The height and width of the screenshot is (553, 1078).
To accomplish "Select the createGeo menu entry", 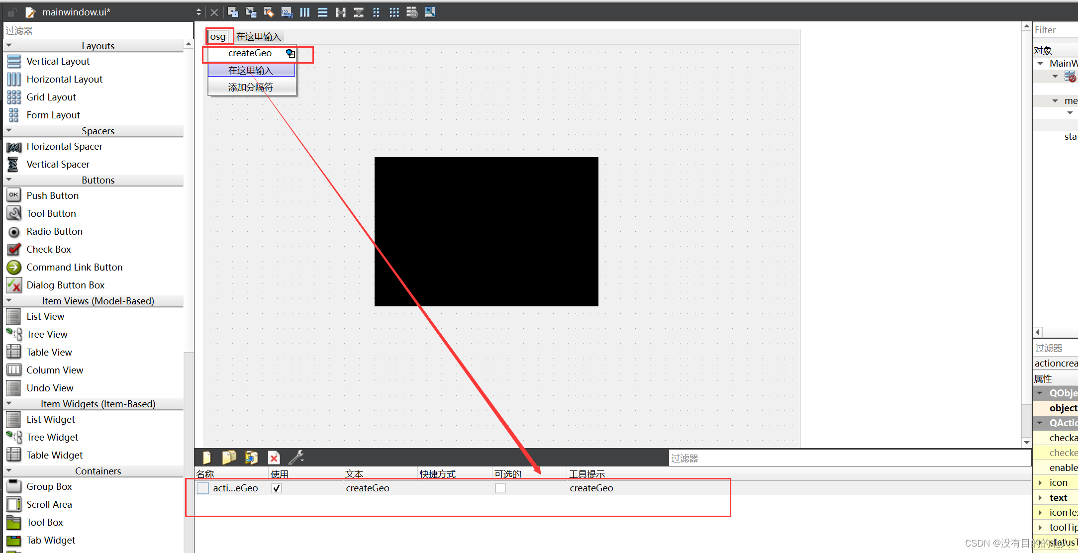I will pyautogui.click(x=250, y=53).
